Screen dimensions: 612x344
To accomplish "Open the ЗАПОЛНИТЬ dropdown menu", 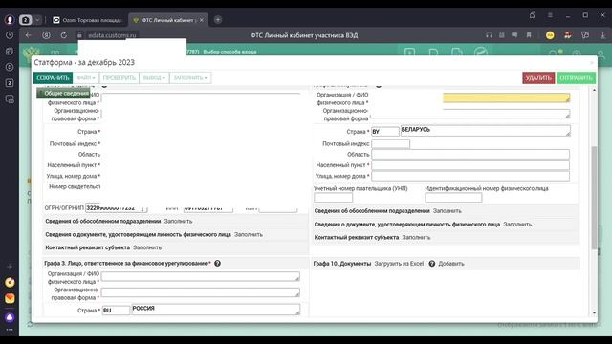I will (190, 78).
